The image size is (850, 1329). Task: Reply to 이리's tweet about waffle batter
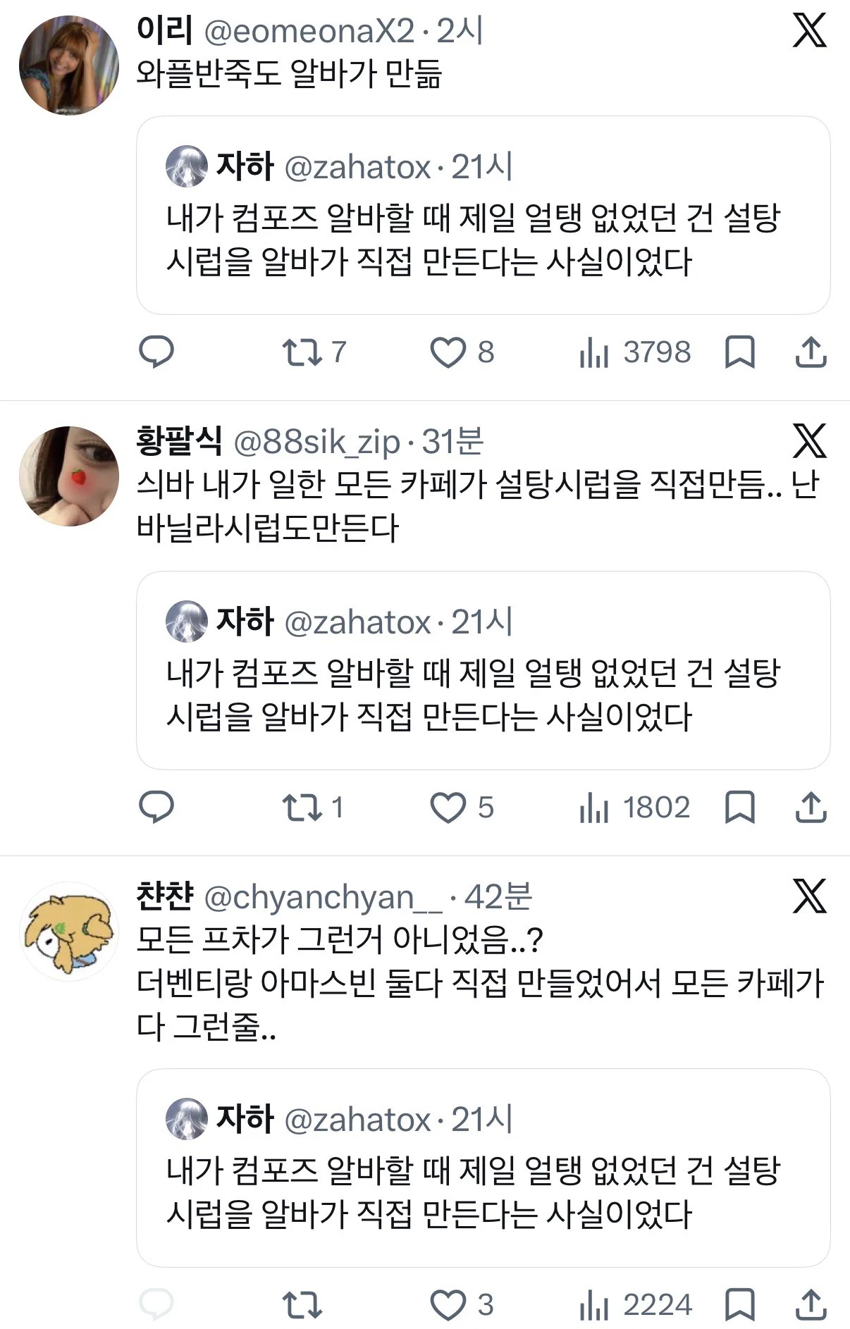pyautogui.click(x=156, y=352)
